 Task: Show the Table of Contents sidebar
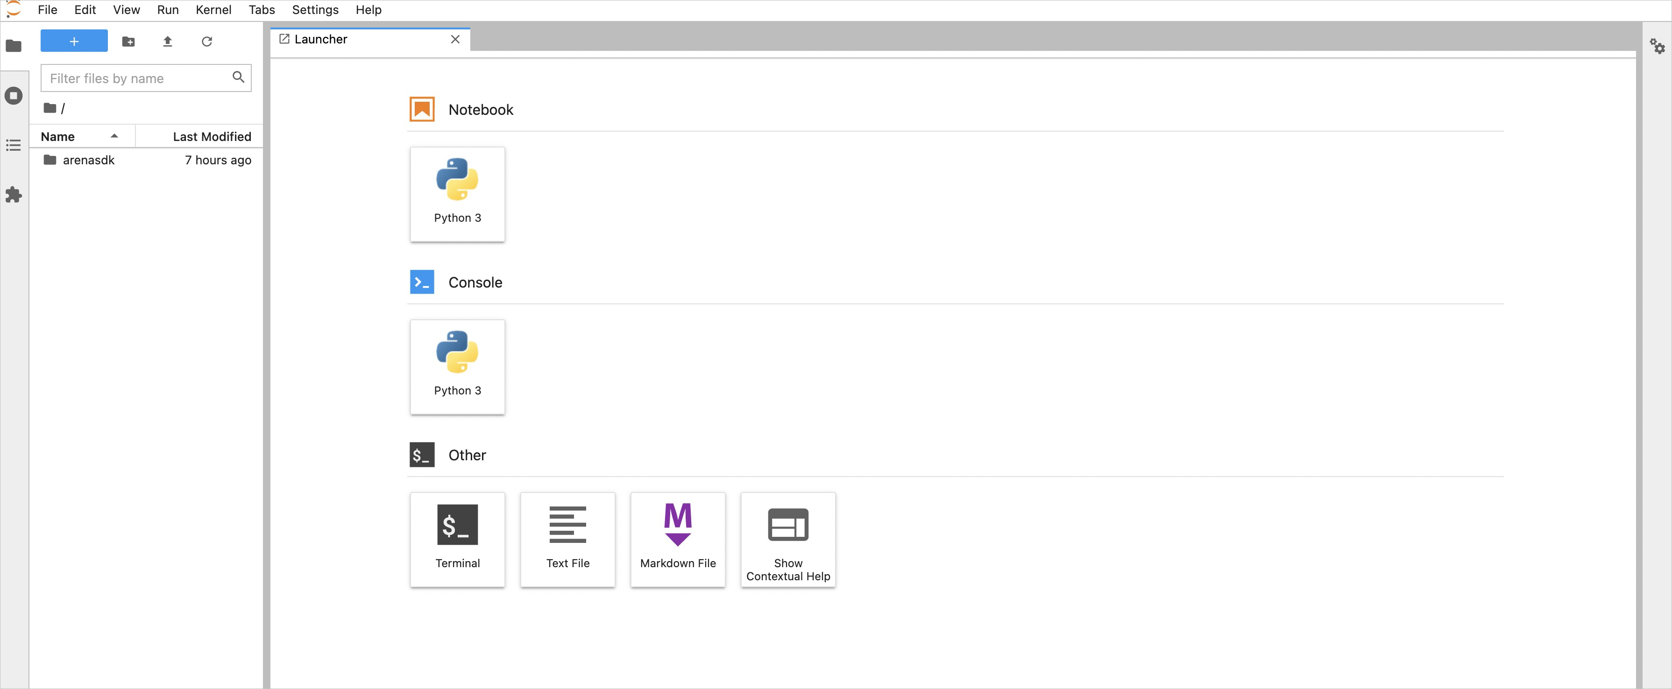click(x=14, y=145)
